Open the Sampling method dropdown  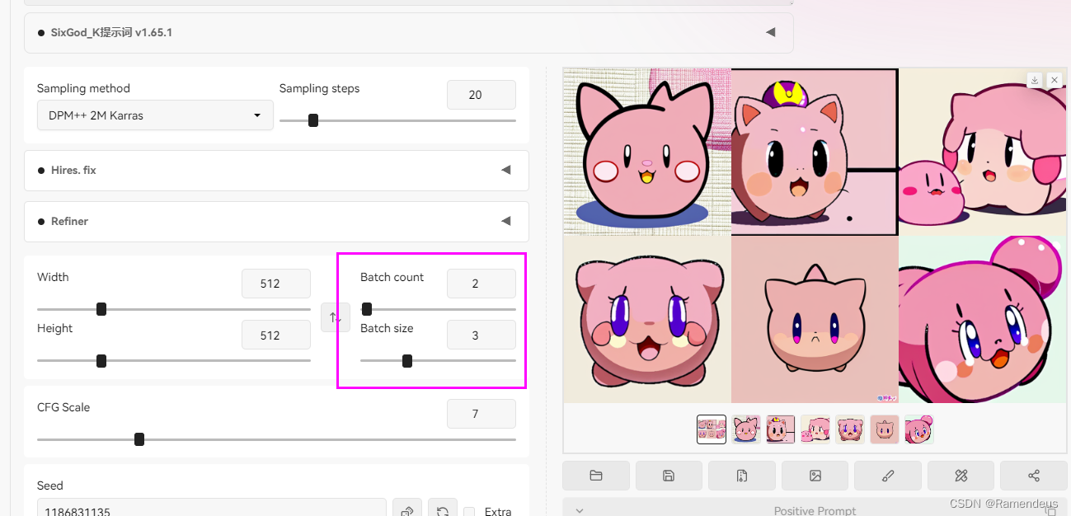[155, 115]
